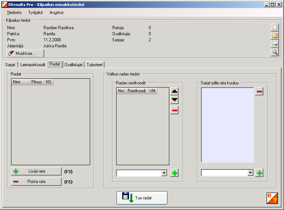Screen dimensions: 284x210
Task: Expand the class selection combo box
Action: 250,173
